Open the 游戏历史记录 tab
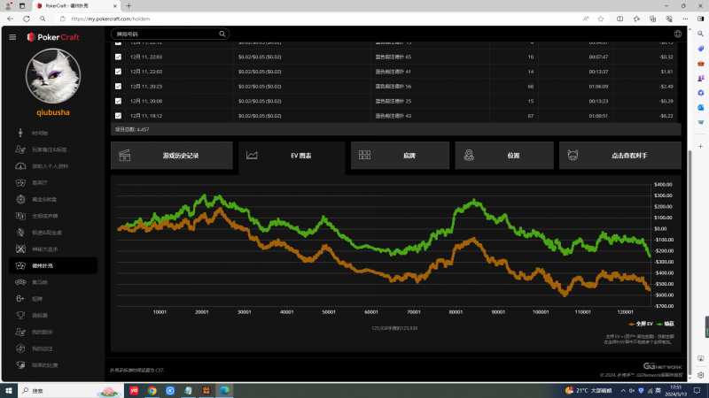This screenshot has width=709, height=398. (x=172, y=156)
